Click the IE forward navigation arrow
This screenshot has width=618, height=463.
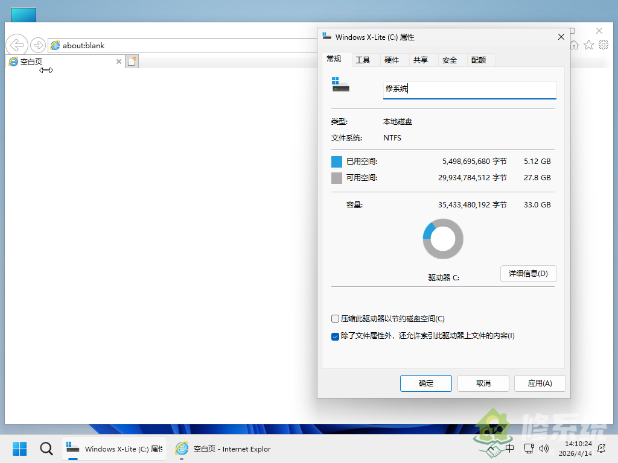(37, 45)
